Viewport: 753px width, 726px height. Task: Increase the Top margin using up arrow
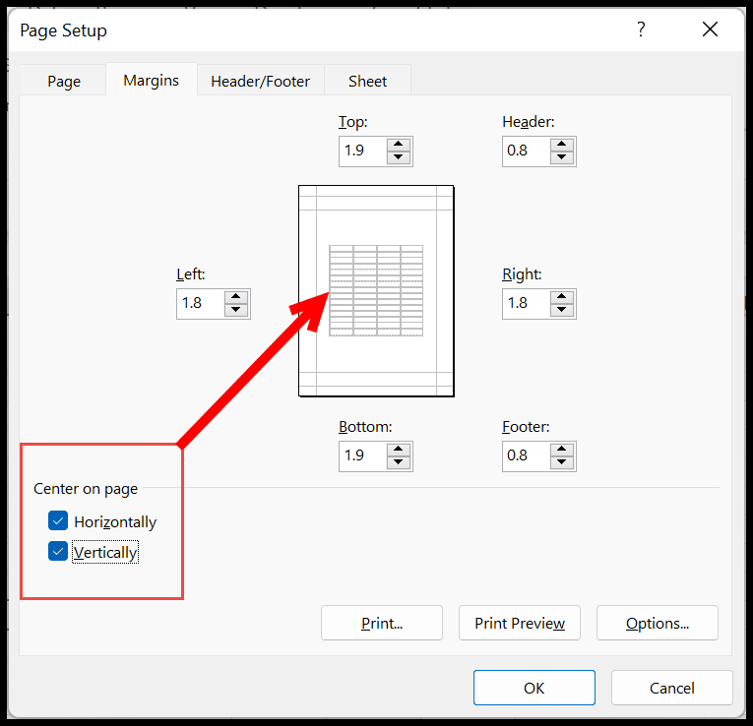coord(399,144)
